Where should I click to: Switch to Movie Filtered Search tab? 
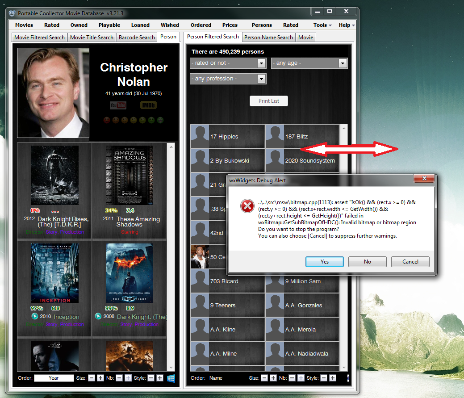pos(39,38)
